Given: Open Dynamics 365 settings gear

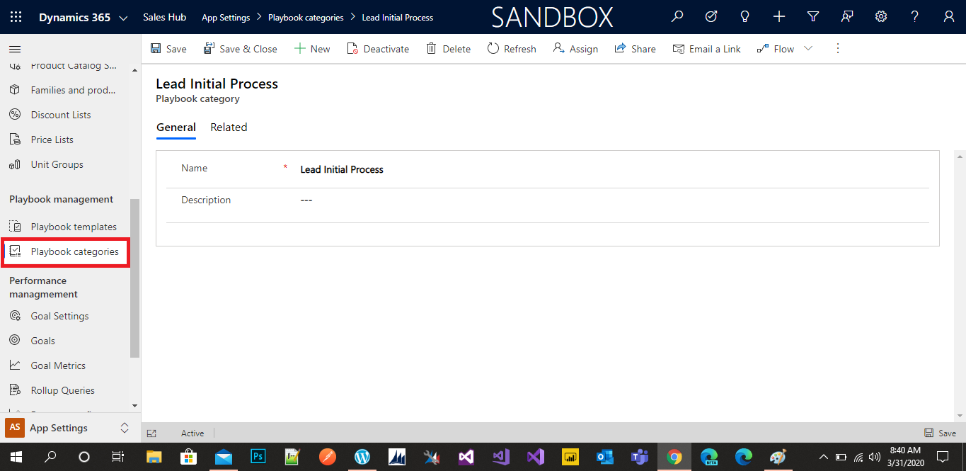Looking at the screenshot, I should (x=880, y=16).
